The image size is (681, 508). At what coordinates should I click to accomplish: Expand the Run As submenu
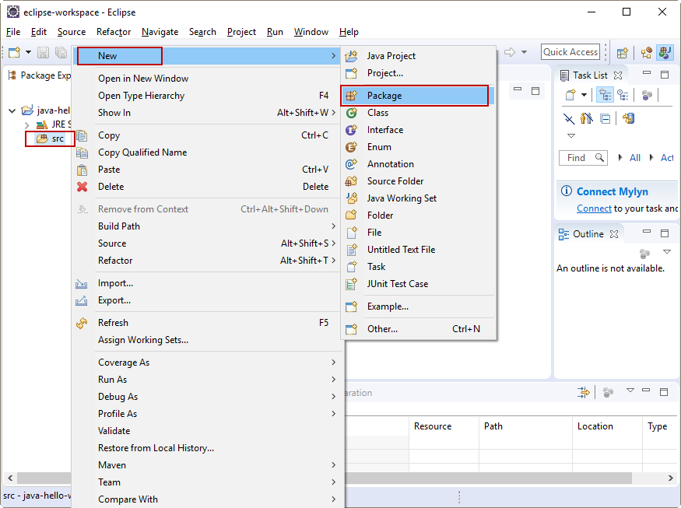pos(333,380)
